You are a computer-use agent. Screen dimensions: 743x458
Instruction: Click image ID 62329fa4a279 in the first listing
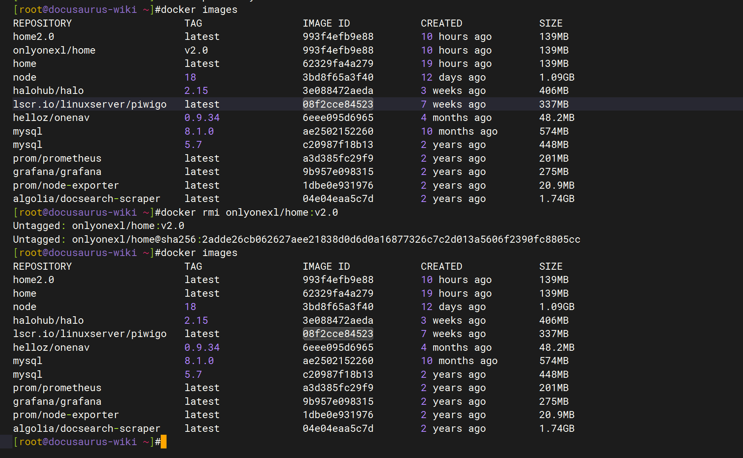pos(338,64)
